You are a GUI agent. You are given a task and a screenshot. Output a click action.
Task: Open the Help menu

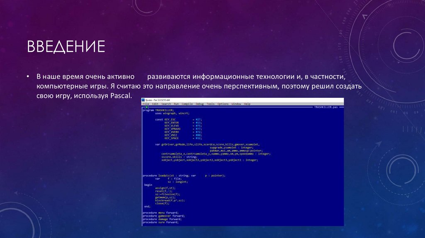coord(247,104)
